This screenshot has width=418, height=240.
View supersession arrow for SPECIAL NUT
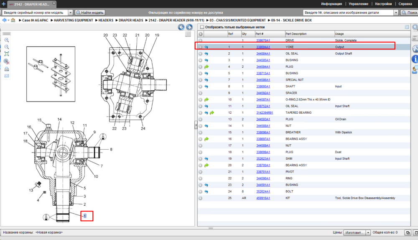click(x=206, y=80)
